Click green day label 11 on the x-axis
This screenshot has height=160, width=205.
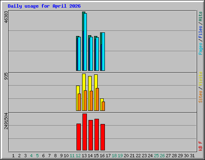click(x=72, y=156)
